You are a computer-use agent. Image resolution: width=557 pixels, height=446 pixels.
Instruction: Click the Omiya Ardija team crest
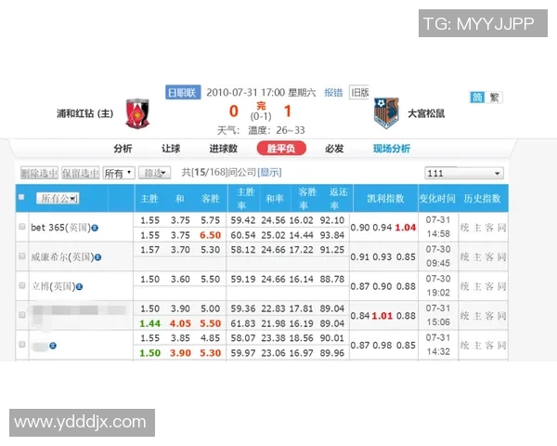386,114
